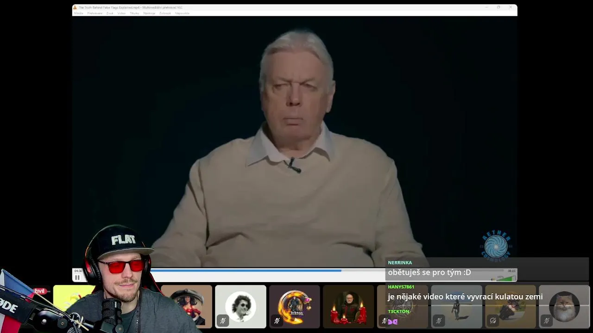Click chat username HANYS7861

tap(401, 287)
